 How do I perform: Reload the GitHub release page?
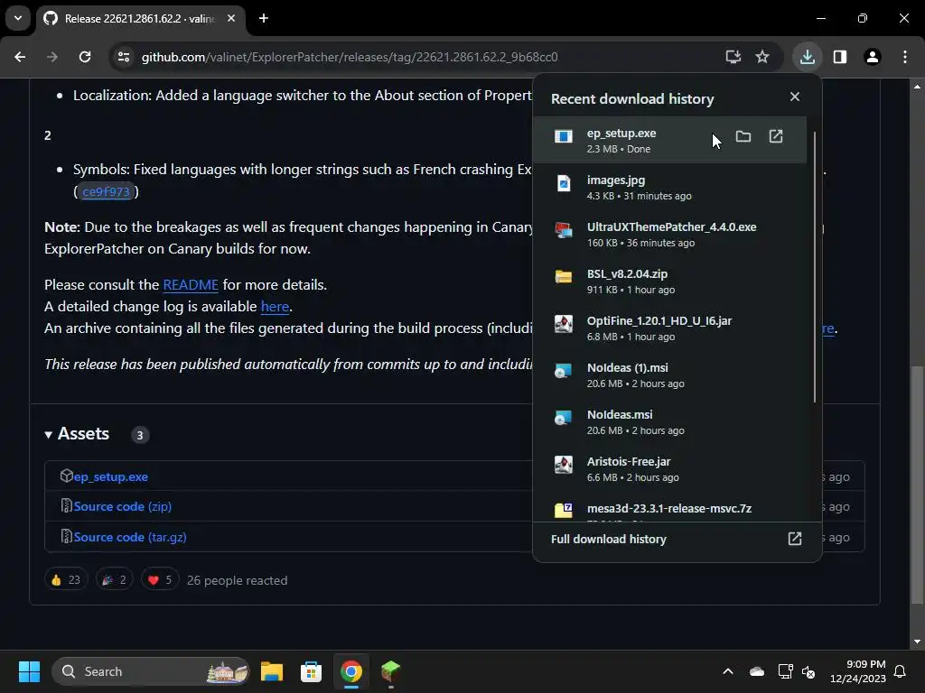pyautogui.click(x=85, y=57)
